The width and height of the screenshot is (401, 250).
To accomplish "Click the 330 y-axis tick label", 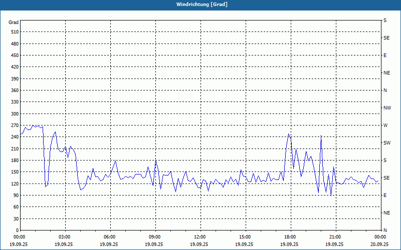I will coord(15,102).
